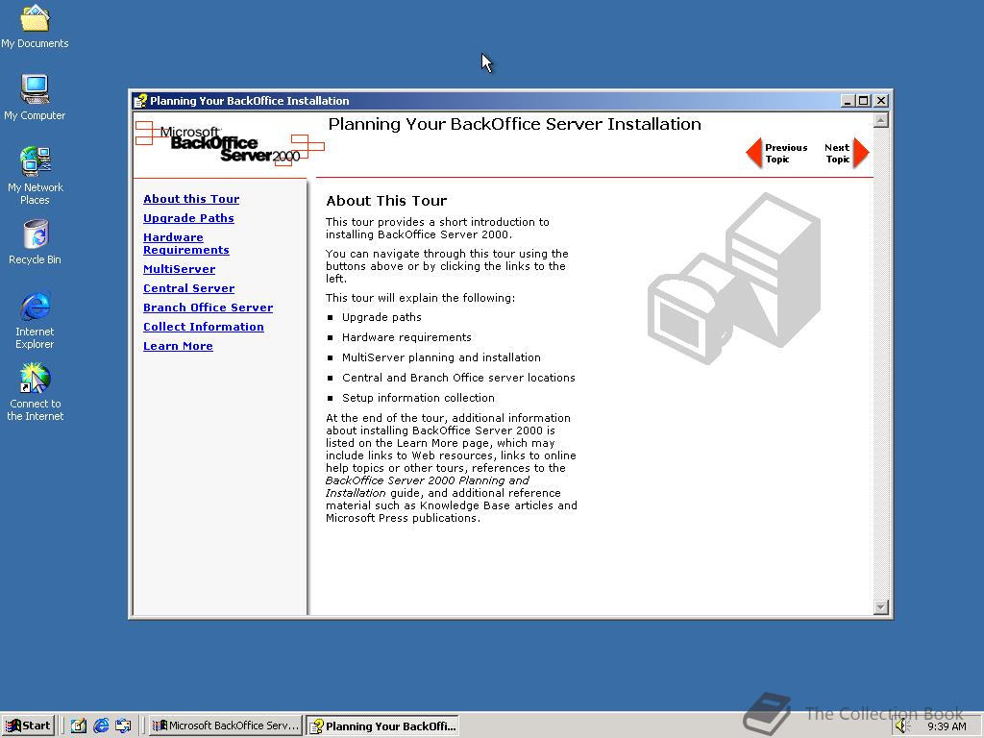
Task: Launch Outlook Express from quick launch bar
Action: (x=123, y=726)
